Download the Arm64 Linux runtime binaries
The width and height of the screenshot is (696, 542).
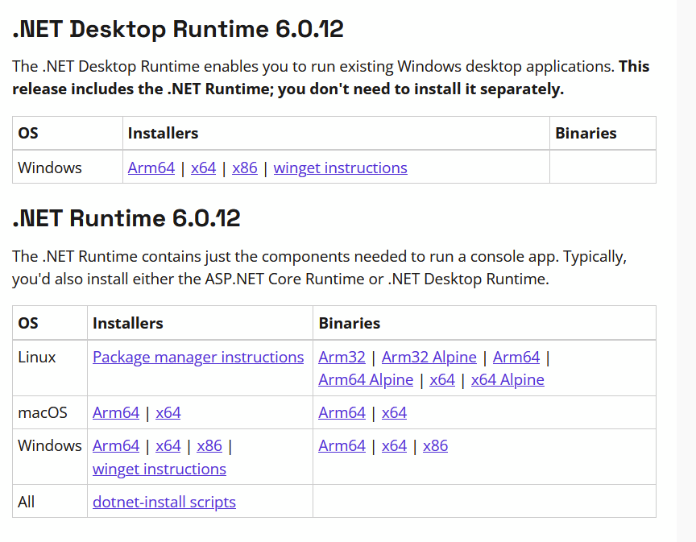[516, 357]
